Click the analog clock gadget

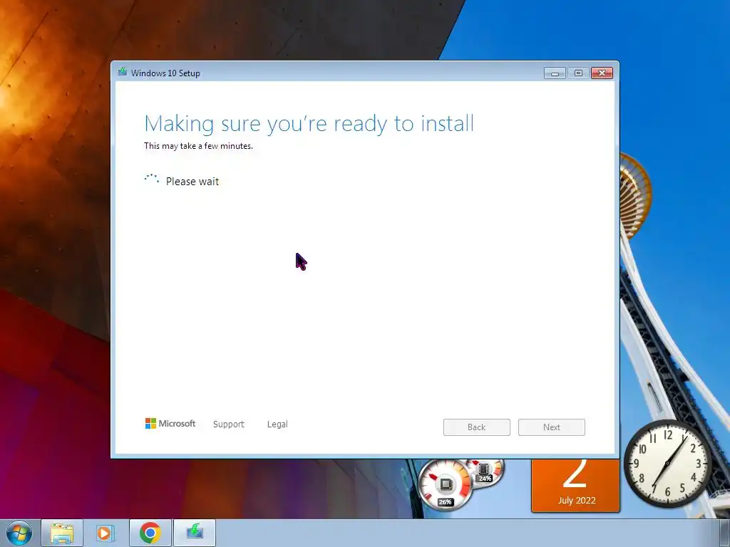click(x=667, y=463)
